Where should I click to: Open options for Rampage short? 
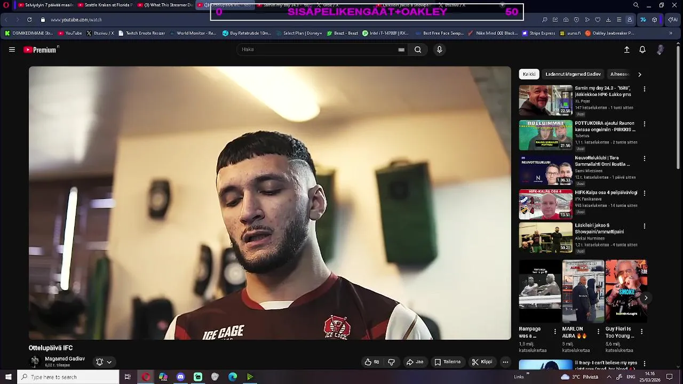click(x=555, y=332)
